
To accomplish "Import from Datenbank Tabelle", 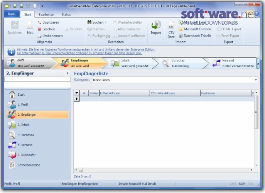I will click(195, 36).
